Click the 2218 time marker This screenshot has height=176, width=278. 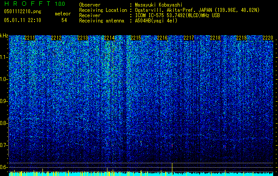[x=215, y=38]
